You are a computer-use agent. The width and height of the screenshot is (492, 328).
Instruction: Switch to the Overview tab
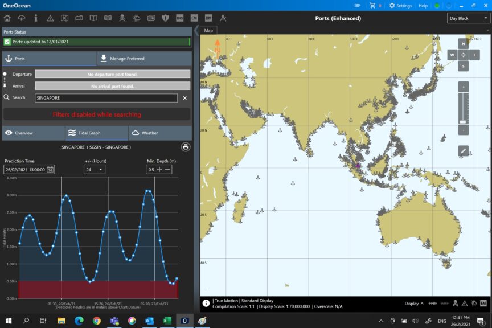pos(34,133)
